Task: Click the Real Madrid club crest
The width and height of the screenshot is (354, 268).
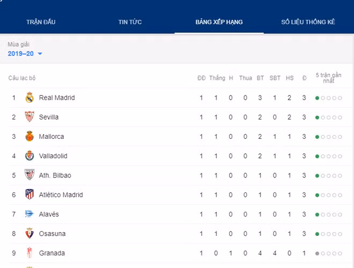Action: point(29,98)
